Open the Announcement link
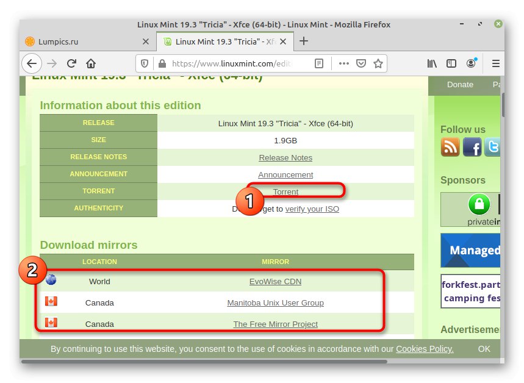Viewport: 524px width, 383px height. (285, 175)
